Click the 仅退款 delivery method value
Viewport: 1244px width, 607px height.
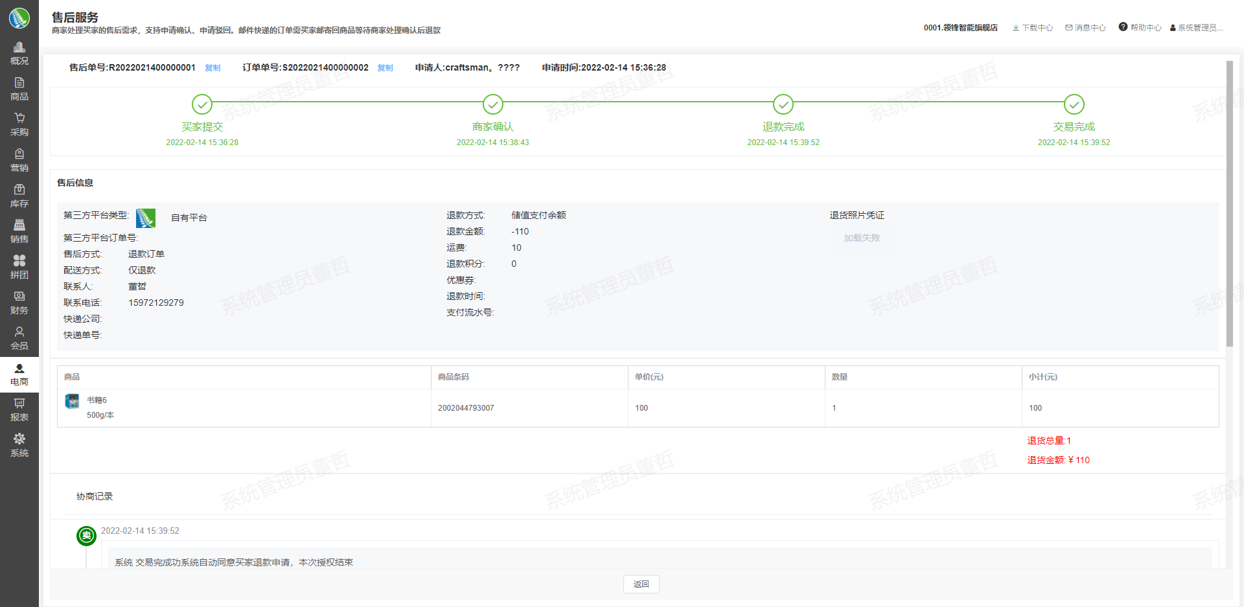(x=142, y=270)
